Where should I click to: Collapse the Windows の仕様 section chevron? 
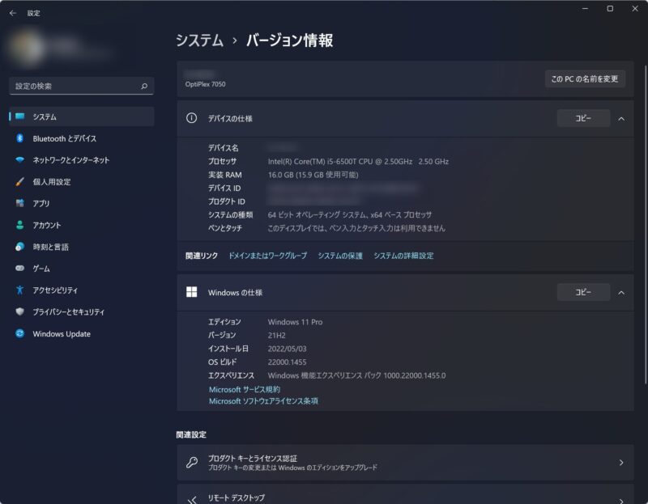click(x=621, y=293)
